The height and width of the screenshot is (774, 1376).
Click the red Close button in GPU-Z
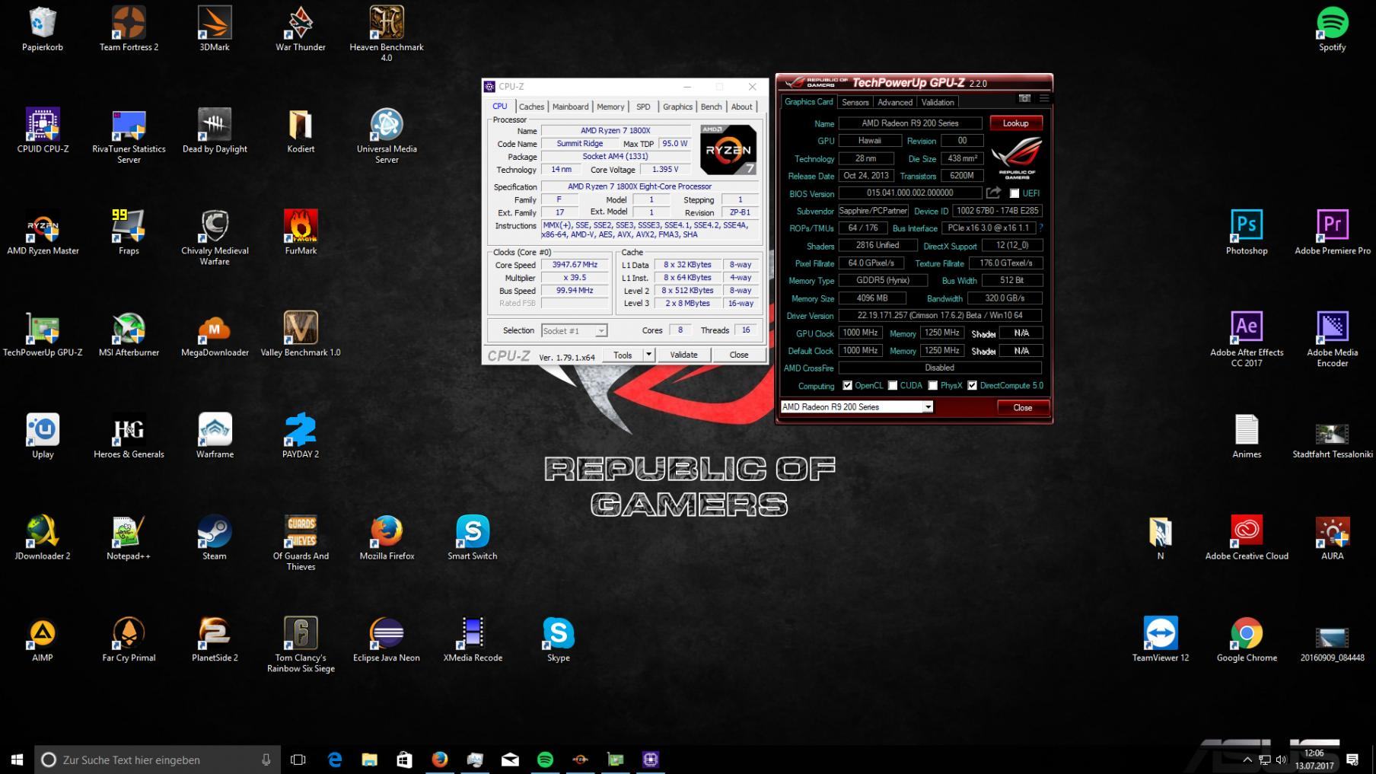(x=1022, y=408)
